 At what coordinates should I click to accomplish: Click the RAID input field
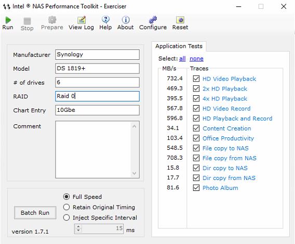97,96
